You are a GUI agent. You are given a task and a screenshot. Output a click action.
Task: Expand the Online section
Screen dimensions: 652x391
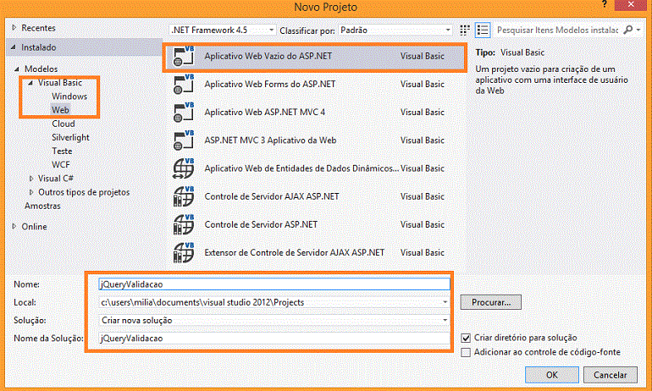click(14, 227)
